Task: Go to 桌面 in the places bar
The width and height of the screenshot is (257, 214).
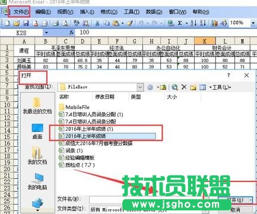Action: tap(37, 131)
